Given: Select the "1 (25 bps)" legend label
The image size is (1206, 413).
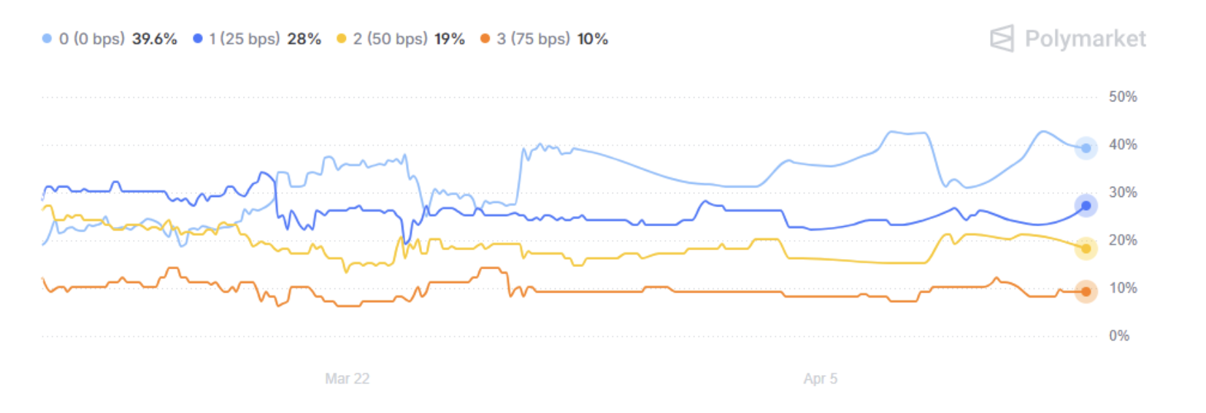Looking at the screenshot, I should click(245, 39).
